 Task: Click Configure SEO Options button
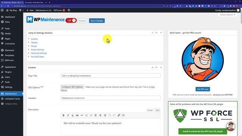[x=72, y=87]
